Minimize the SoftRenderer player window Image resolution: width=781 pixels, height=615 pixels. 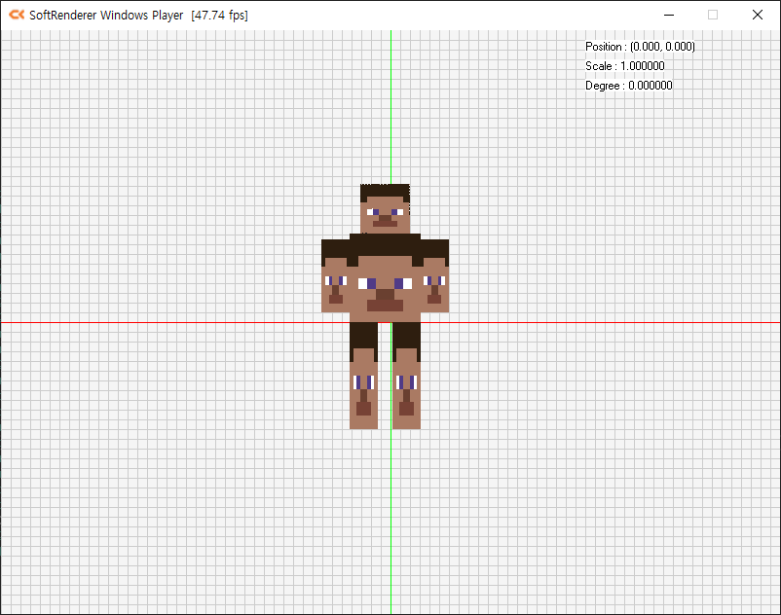point(668,15)
